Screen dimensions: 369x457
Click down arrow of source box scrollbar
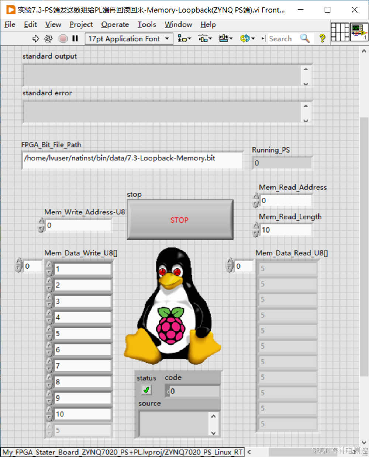click(x=214, y=433)
